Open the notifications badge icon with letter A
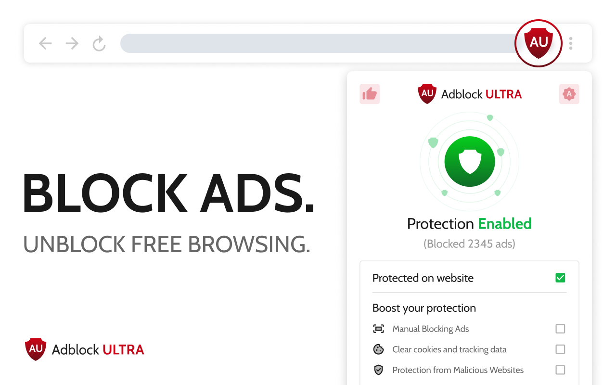616x385 pixels. tap(569, 94)
